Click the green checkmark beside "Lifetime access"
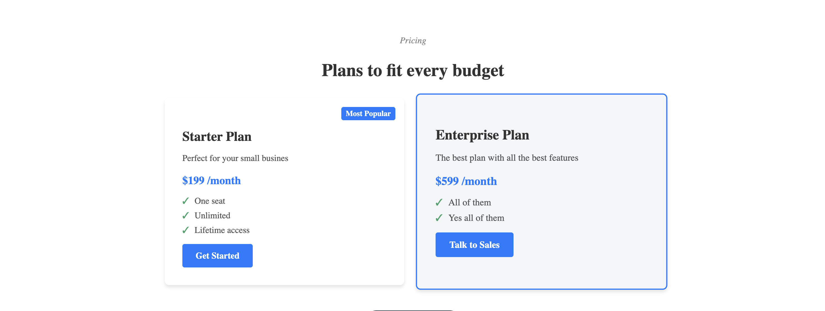 [186, 230]
